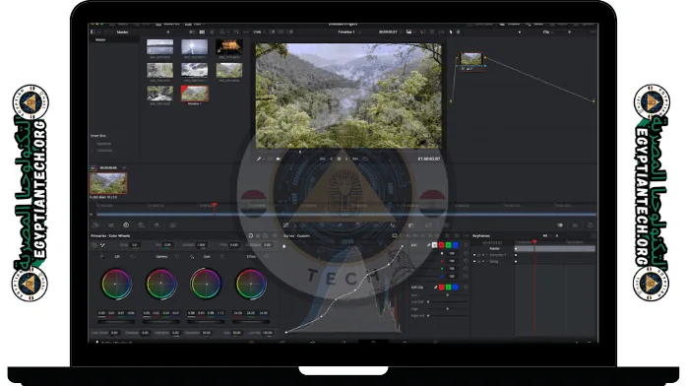Toggle the Edit curves luminance Y channel
The width and height of the screenshot is (687, 386).
point(435,245)
